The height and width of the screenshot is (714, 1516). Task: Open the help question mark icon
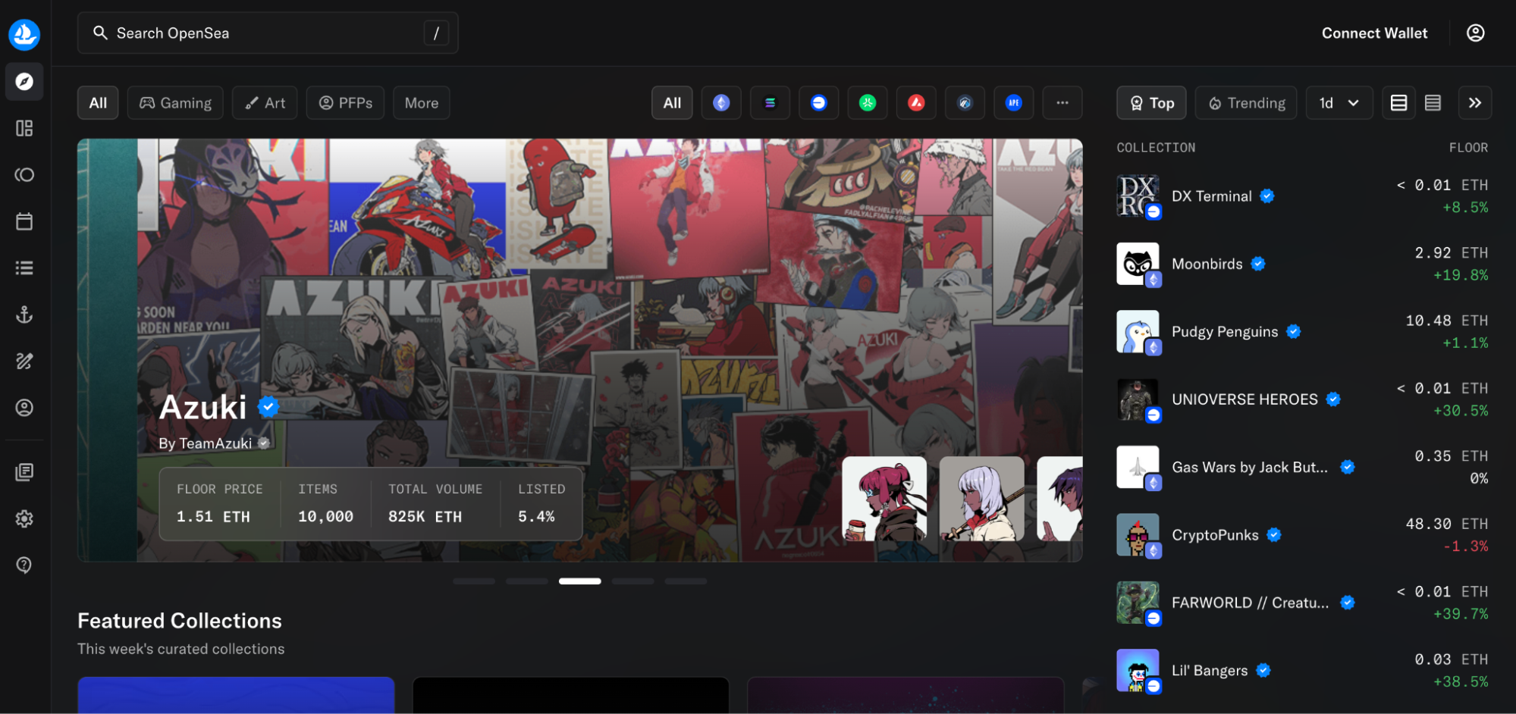click(24, 565)
